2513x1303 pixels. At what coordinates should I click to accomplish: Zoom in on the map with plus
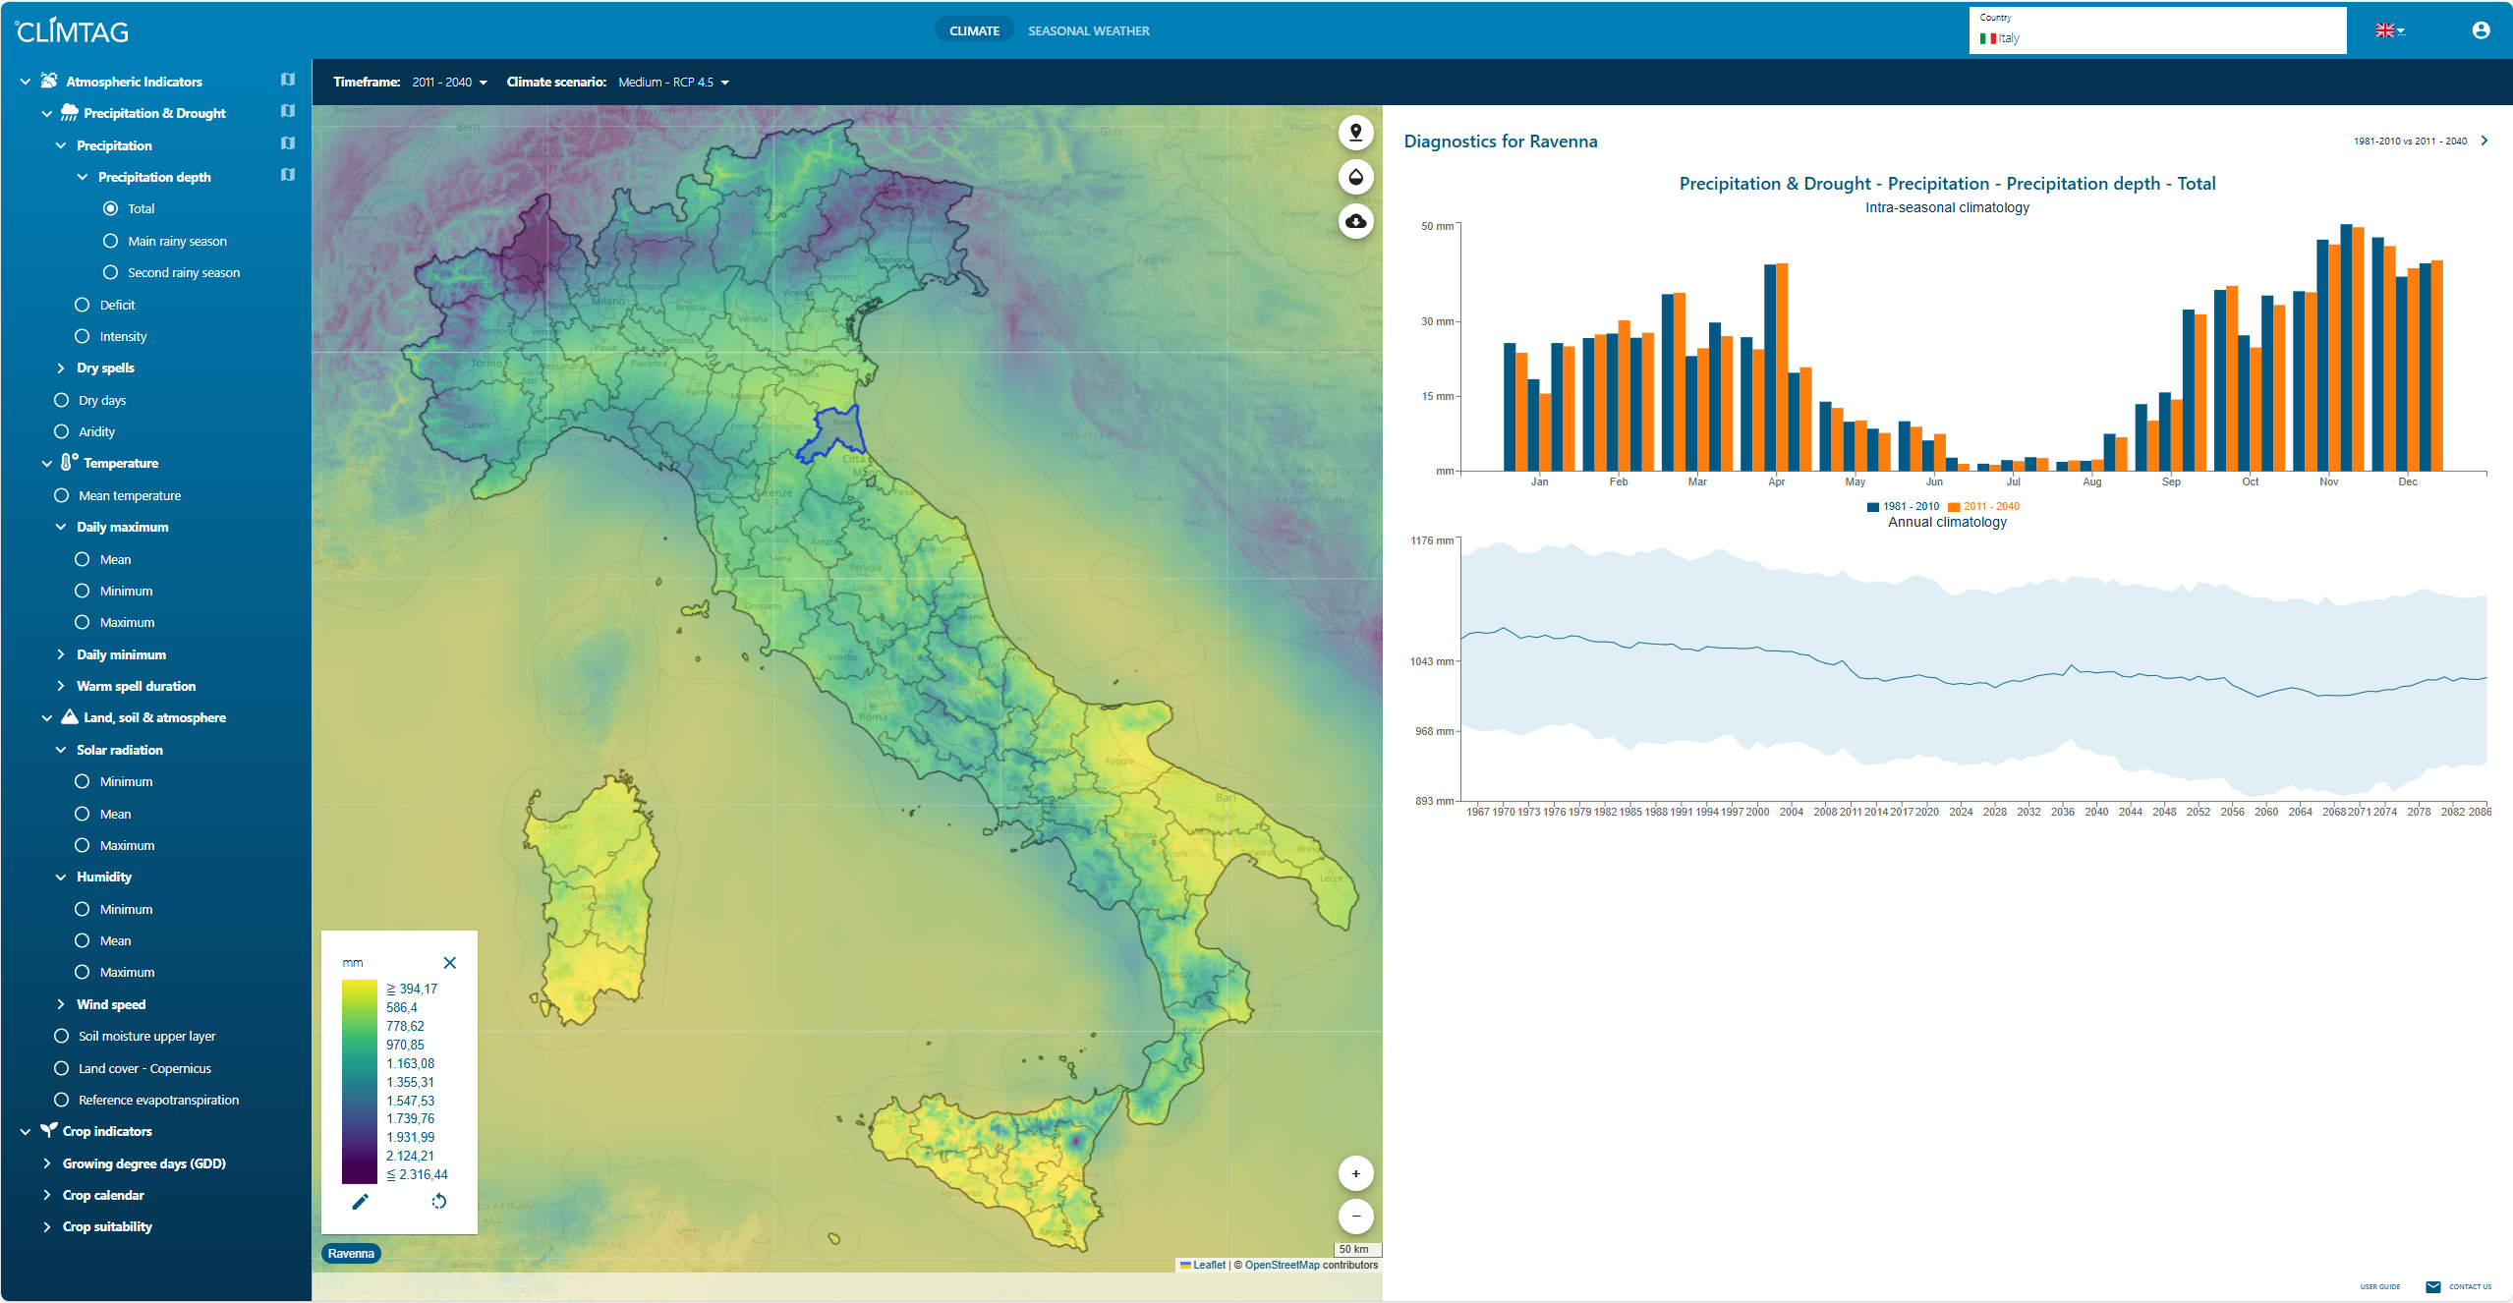1355,1173
